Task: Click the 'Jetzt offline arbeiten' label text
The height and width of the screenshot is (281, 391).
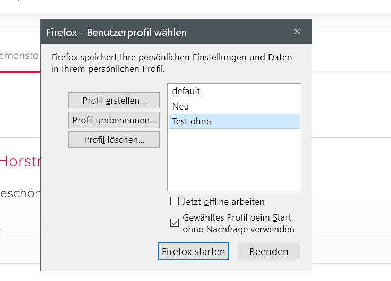Action: tap(223, 202)
